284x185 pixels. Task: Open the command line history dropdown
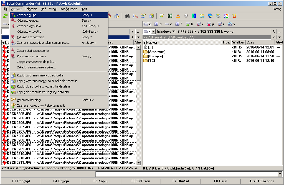[280, 174]
